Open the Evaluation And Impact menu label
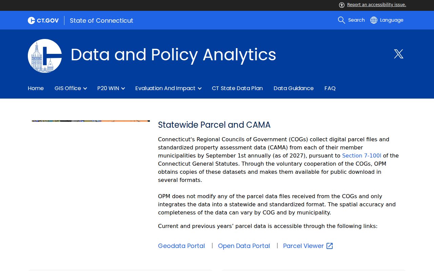This screenshot has width=434, height=271. pos(165,88)
